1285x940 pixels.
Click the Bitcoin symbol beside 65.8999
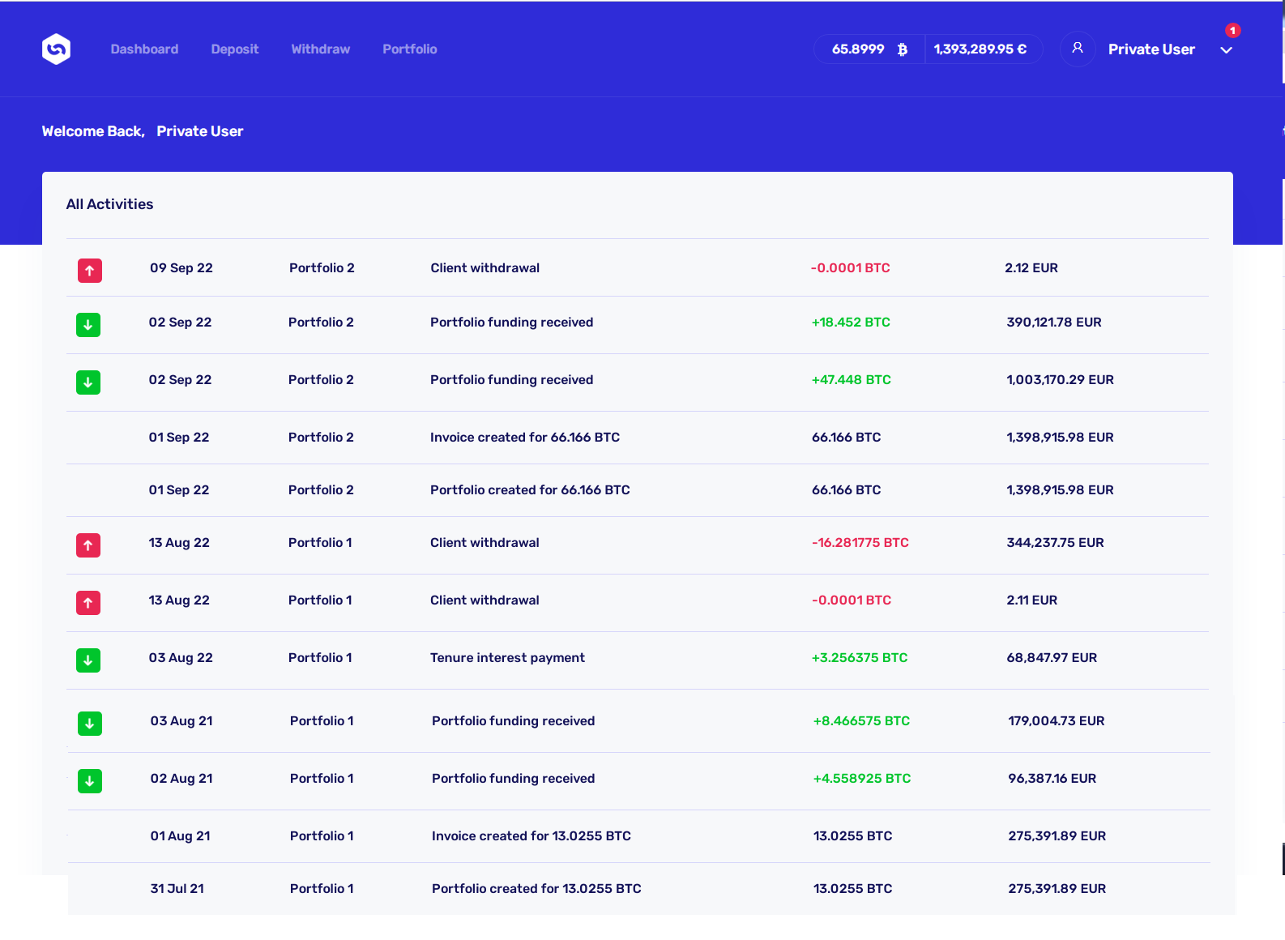click(x=902, y=49)
